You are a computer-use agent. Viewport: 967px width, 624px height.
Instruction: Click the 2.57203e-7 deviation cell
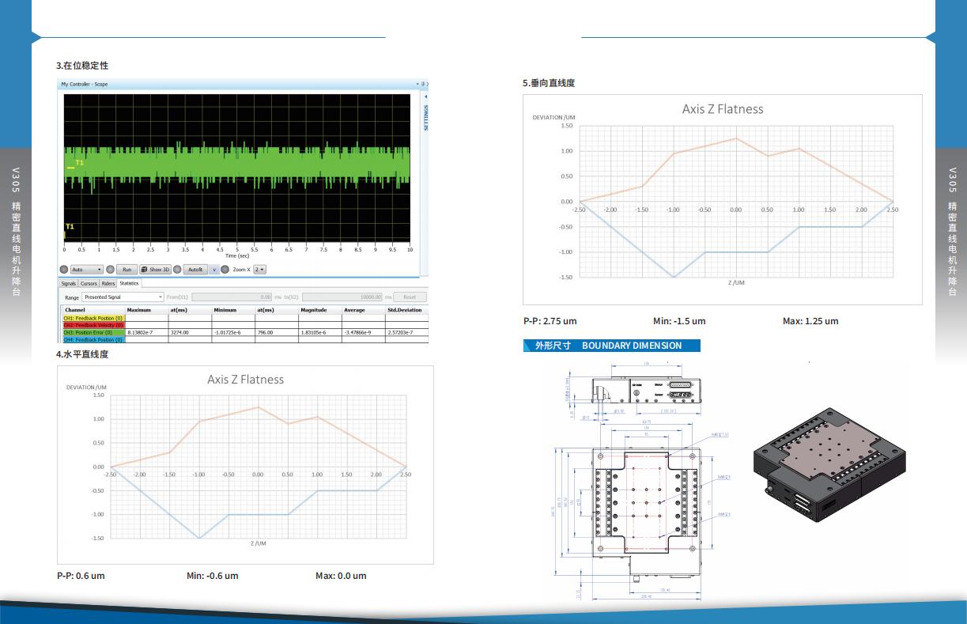click(x=406, y=332)
